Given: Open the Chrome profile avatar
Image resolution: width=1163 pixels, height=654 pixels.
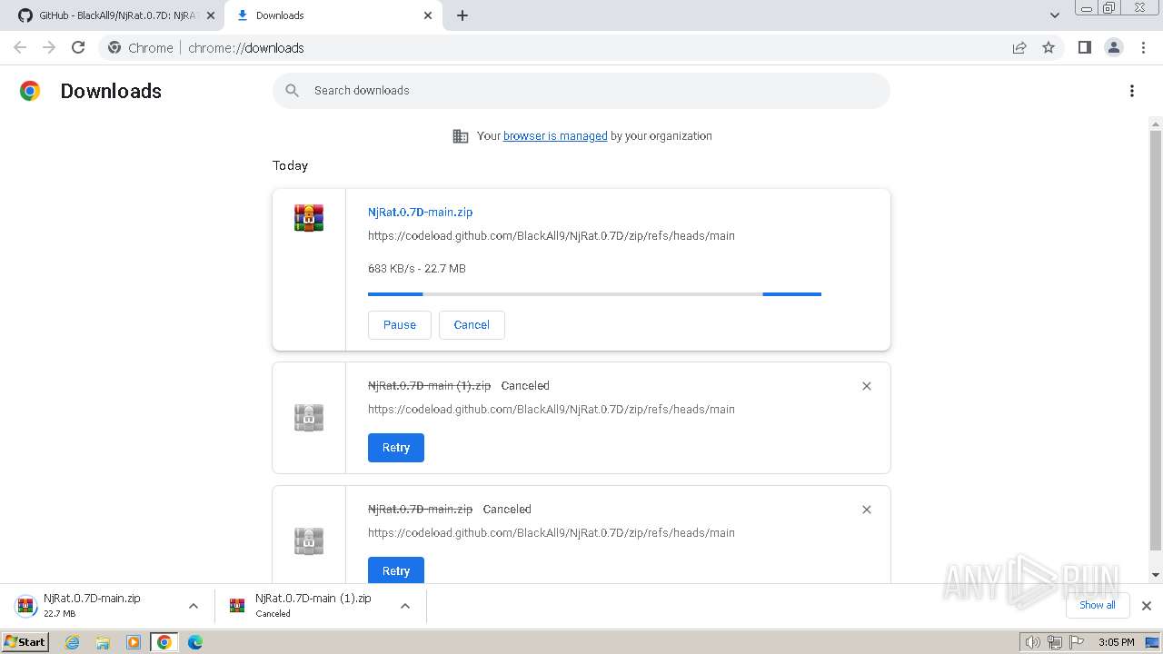Looking at the screenshot, I should 1113,47.
